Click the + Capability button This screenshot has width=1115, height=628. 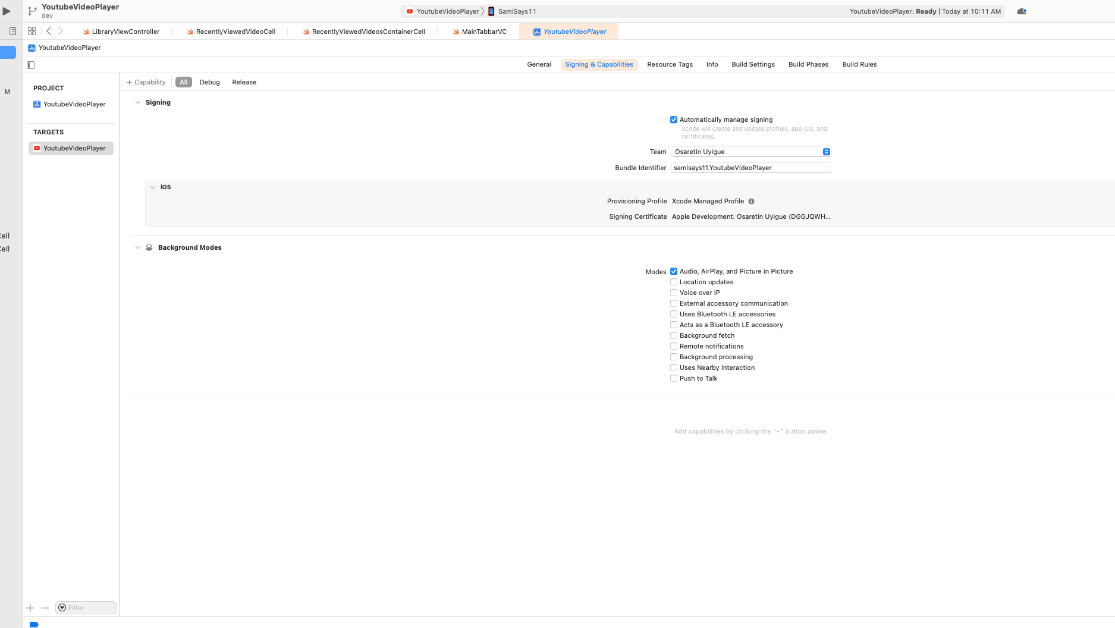pos(146,82)
